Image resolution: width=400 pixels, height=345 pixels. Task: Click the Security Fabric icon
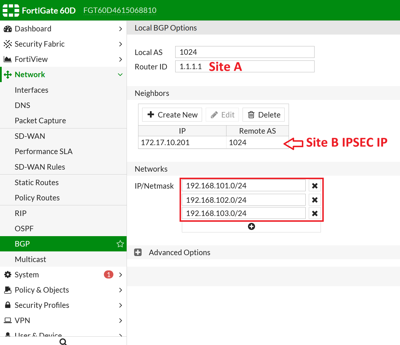pyautogui.click(x=8, y=44)
